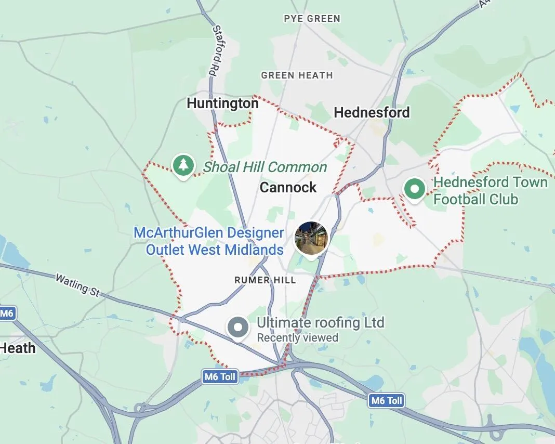
Task: Click the Huntington place label
Action: [222, 103]
